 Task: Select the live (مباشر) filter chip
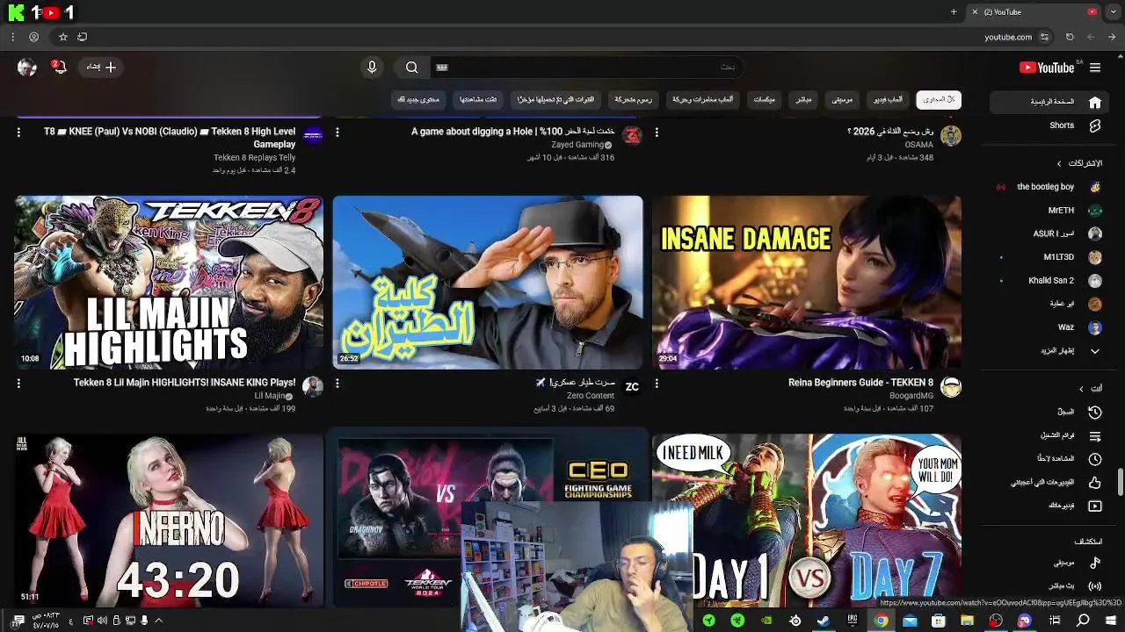[803, 99]
